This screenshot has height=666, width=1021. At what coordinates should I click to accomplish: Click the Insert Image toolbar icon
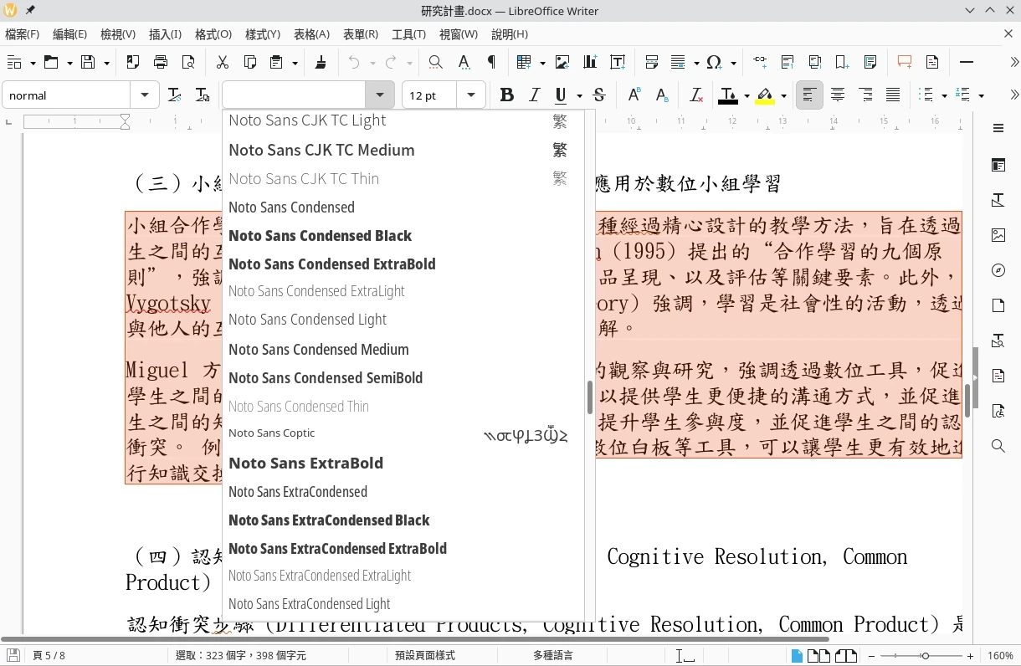click(562, 62)
